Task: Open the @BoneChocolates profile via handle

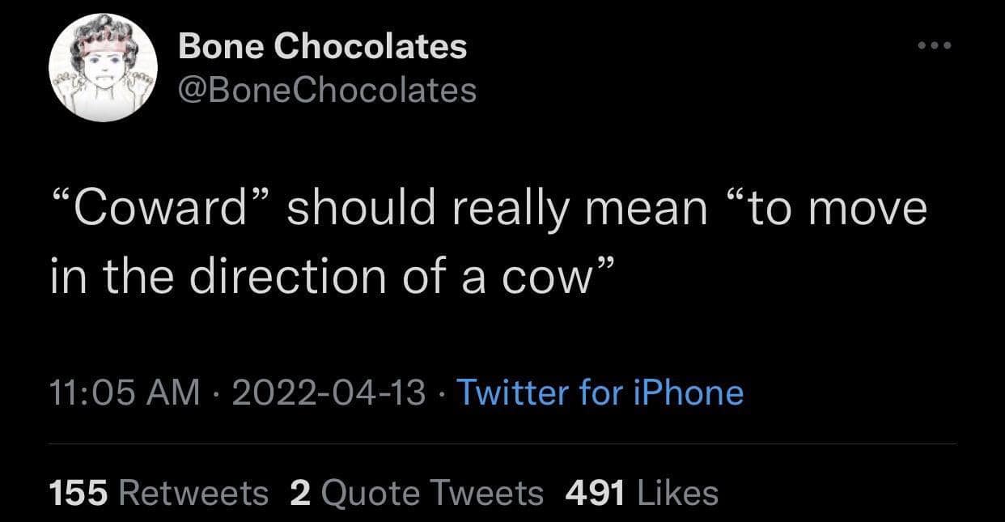Action: (x=327, y=89)
